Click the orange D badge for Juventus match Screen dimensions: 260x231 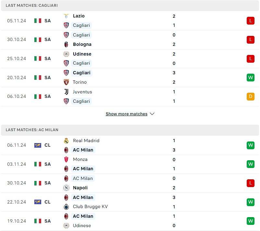[250, 97]
